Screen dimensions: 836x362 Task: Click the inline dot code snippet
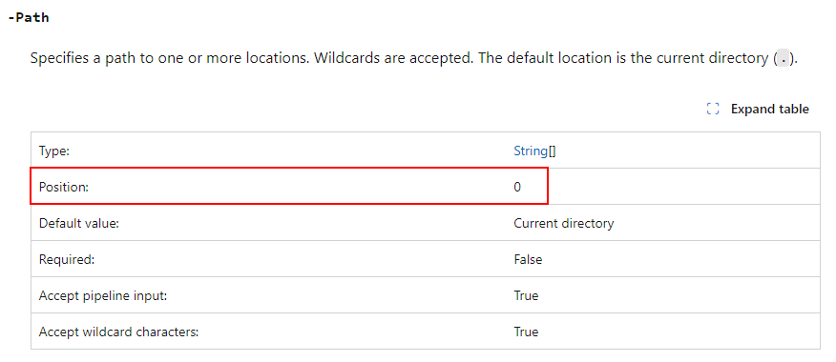point(783,58)
